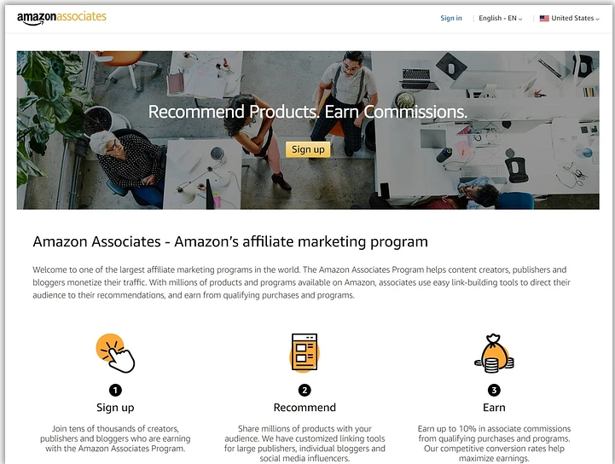Viewport: 615px width, 464px height.
Task: Click the welcome description paragraph
Action: pyautogui.click(x=301, y=282)
